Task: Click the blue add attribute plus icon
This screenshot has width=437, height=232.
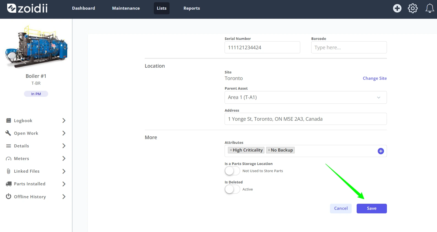Action: 381,151
